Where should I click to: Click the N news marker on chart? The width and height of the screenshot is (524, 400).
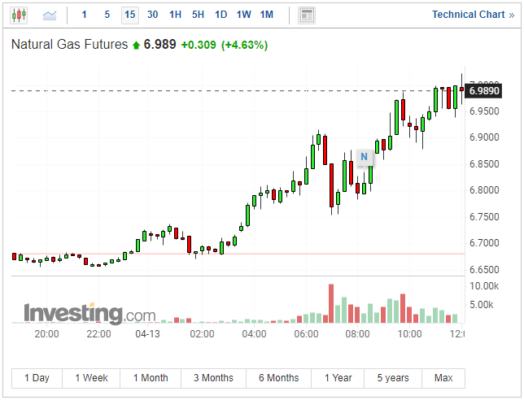365,157
